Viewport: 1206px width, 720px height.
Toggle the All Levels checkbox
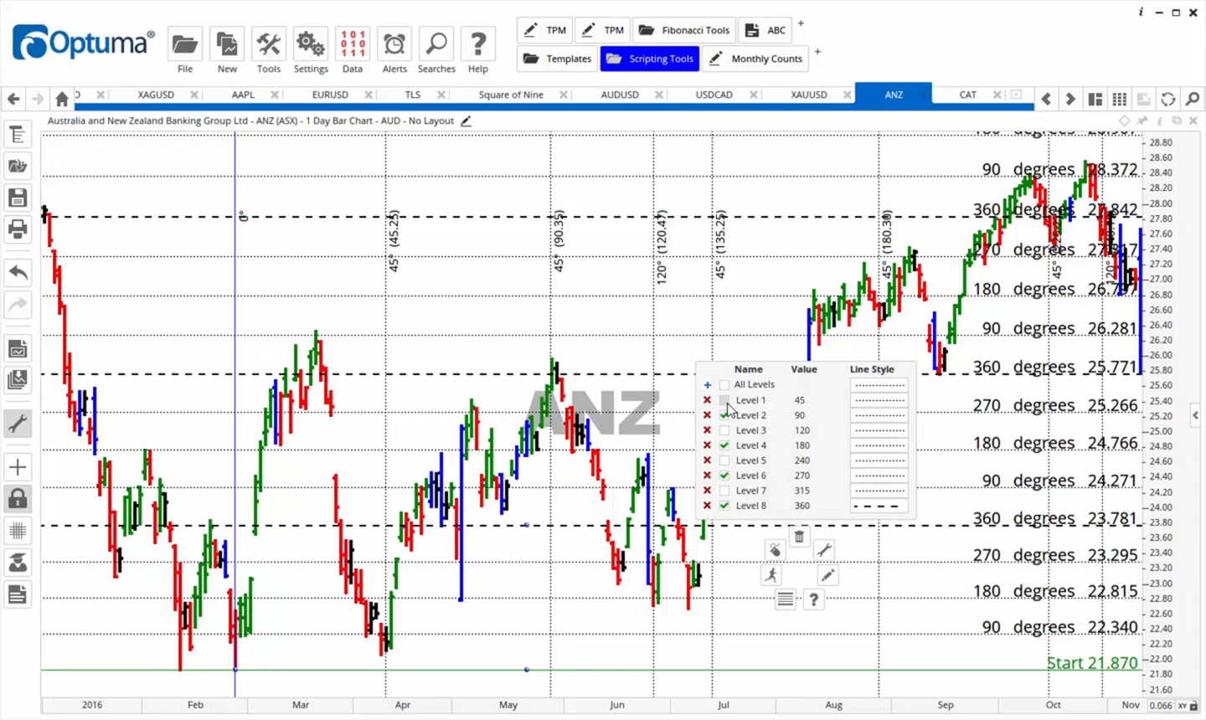pyautogui.click(x=724, y=385)
